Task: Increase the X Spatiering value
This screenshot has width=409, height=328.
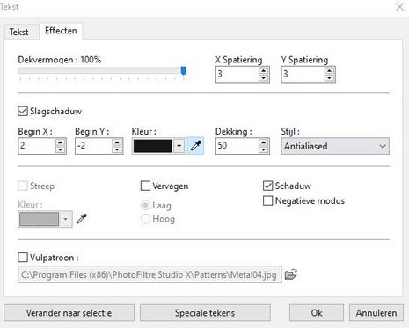Action: coord(264,71)
